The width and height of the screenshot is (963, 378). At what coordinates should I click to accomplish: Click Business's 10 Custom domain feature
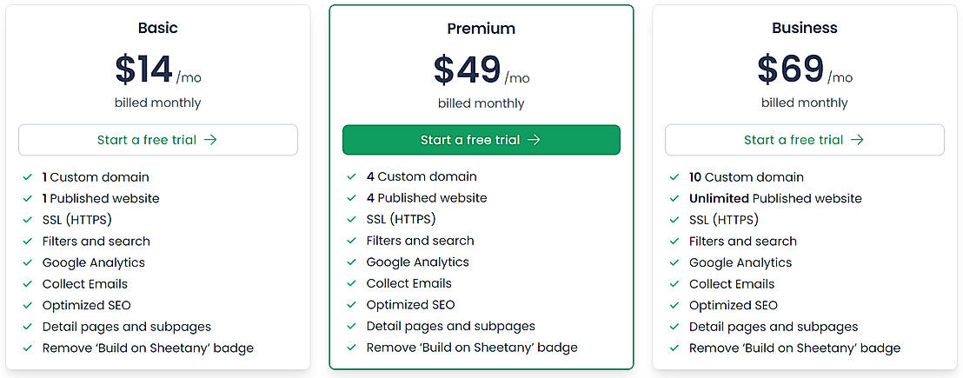(x=746, y=177)
